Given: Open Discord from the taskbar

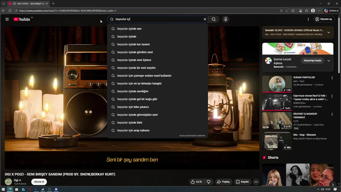Looking at the screenshot, I should coord(56,189).
